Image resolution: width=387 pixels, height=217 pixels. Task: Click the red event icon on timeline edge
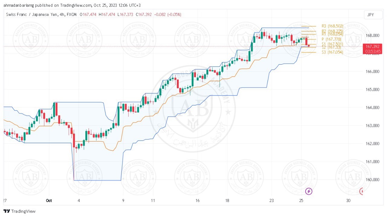pyautogui.click(x=361, y=191)
